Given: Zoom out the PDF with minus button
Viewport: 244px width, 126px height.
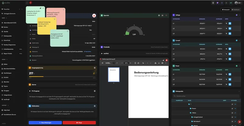Looking at the screenshot, I should point(122,63).
